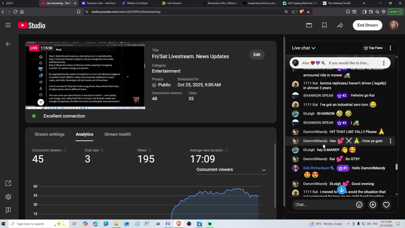The height and width of the screenshot is (228, 405).
Task: Switch to Stream settings tab
Action: (x=49, y=134)
